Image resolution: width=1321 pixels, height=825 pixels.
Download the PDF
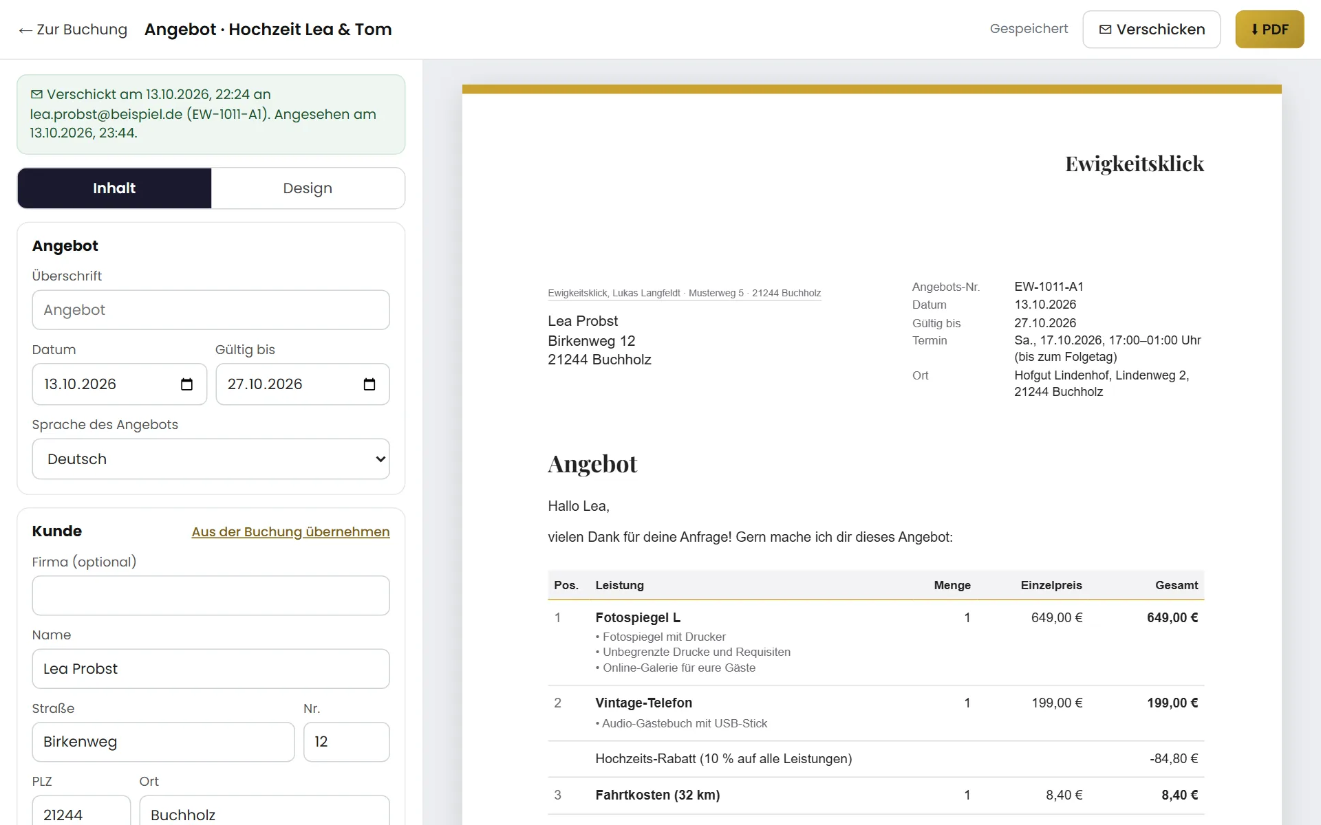point(1269,30)
